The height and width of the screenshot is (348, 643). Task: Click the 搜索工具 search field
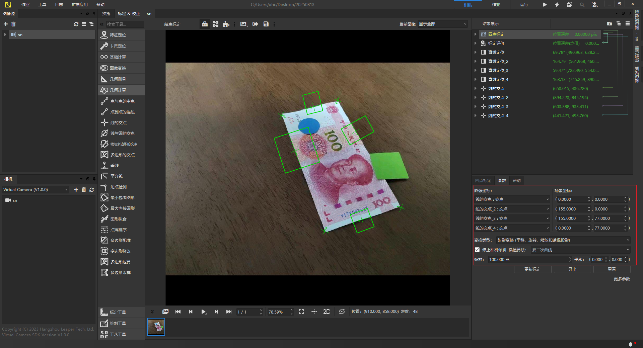pyautogui.click(x=125, y=24)
